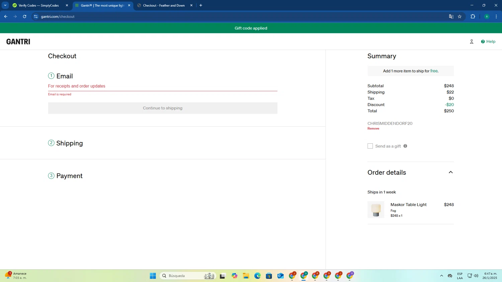This screenshot has height=282, width=502.
Task: Click the Payment step heading
Action: (x=69, y=176)
